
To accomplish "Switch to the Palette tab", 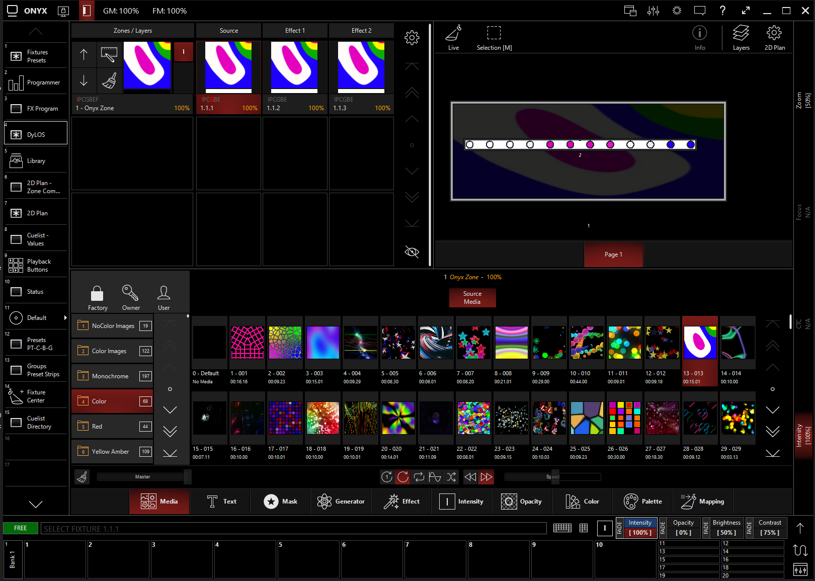I will point(643,502).
